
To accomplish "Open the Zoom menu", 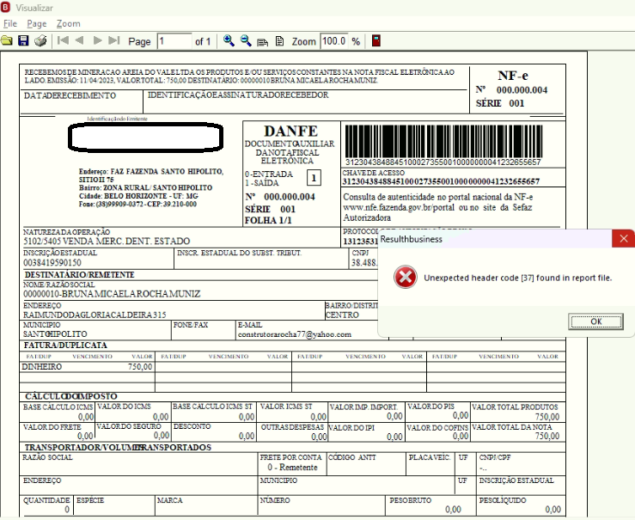I will coord(69,23).
